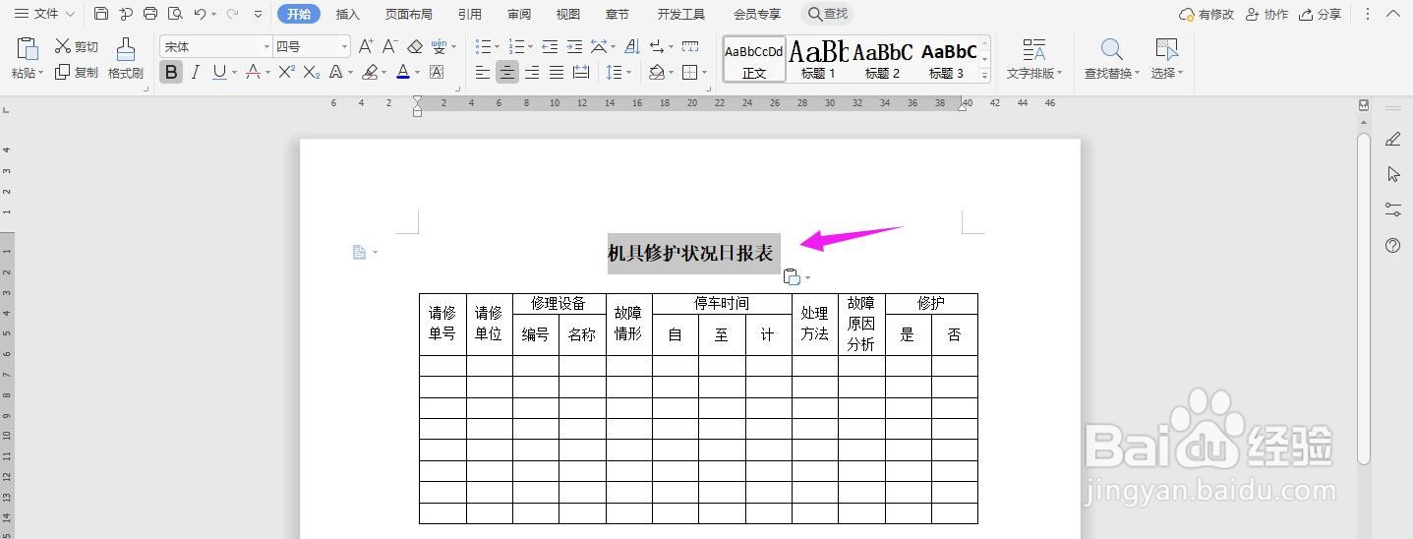The image size is (1413, 539).
Task: Switch to the 审阅 tab
Action: (x=519, y=14)
